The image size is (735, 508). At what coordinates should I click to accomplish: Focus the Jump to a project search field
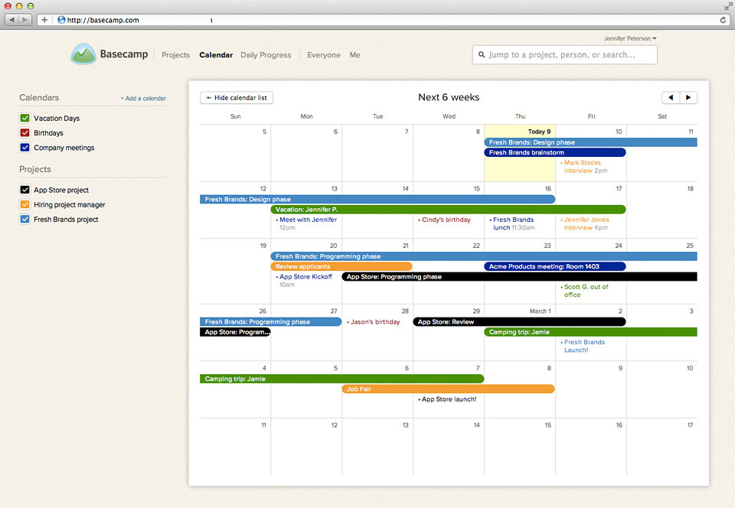[570, 55]
